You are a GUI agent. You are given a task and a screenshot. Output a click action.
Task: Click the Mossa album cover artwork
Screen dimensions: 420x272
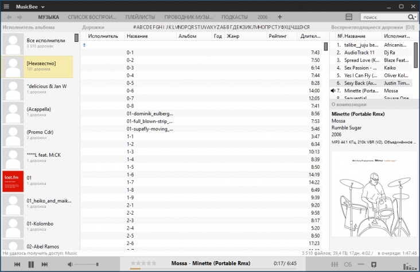(374, 195)
